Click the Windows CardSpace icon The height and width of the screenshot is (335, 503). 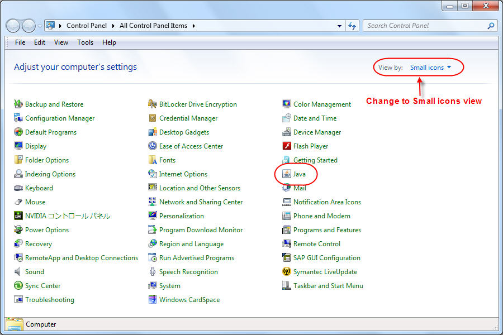(153, 299)
